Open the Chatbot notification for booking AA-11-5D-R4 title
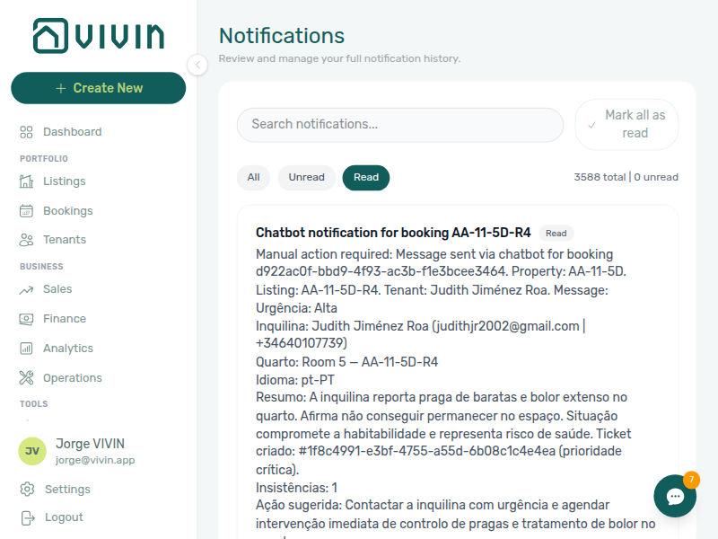The image size is (718, 539). point(393,233)
